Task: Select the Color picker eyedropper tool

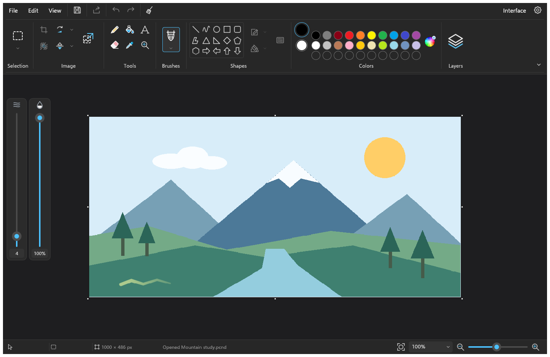Action: point(130,45)
